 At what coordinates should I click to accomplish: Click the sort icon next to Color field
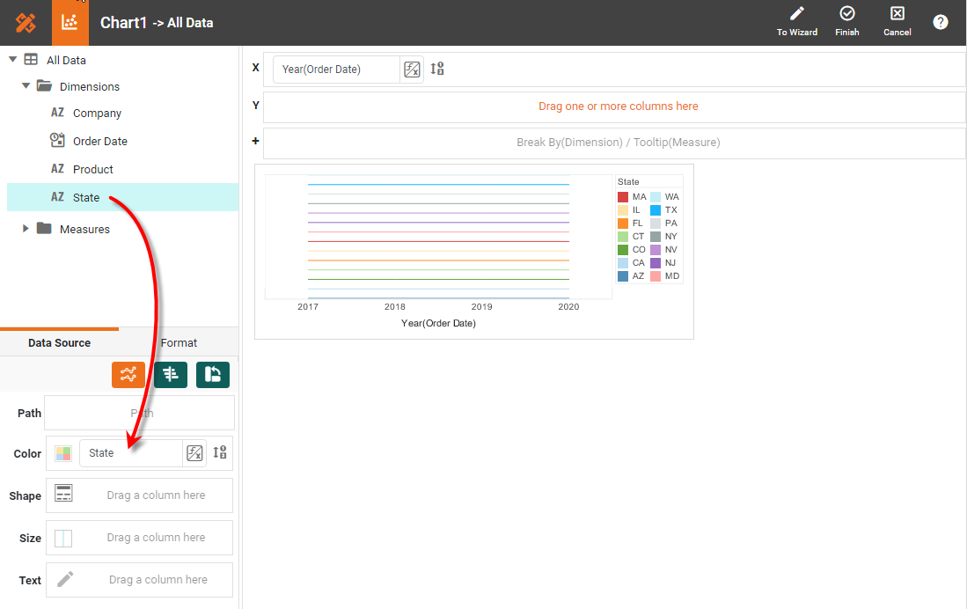220,453
